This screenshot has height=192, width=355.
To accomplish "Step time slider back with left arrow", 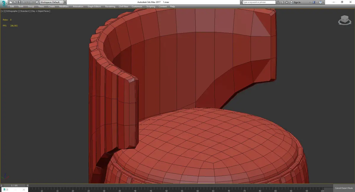I will point(1,186).
